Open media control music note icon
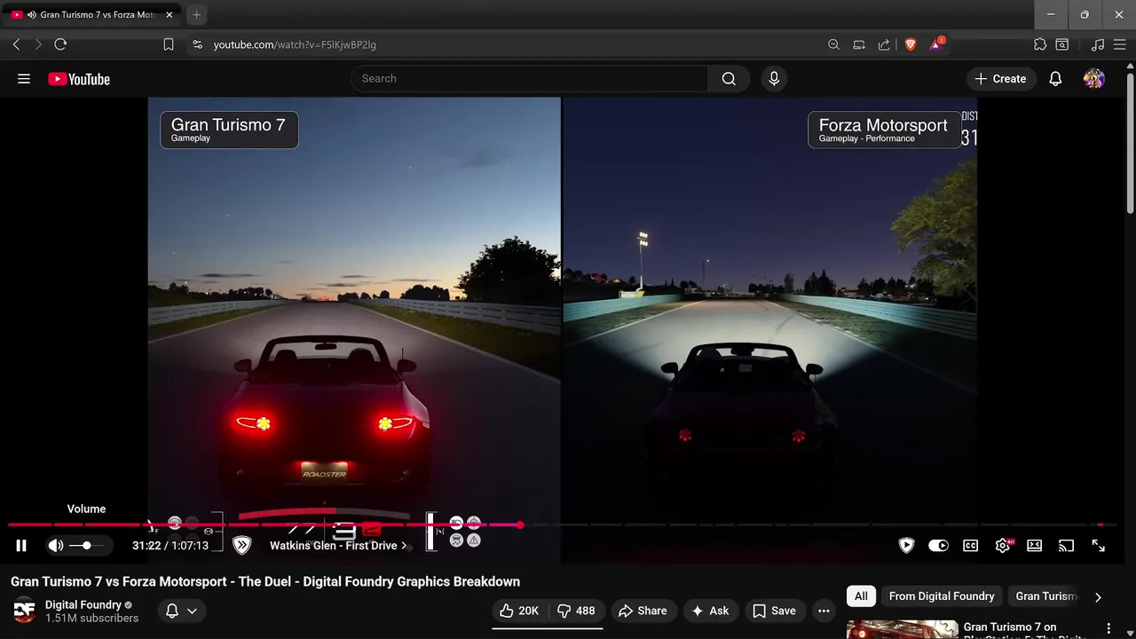The width and height of the screenshot is (1136, 639). tap(1098, 44)
